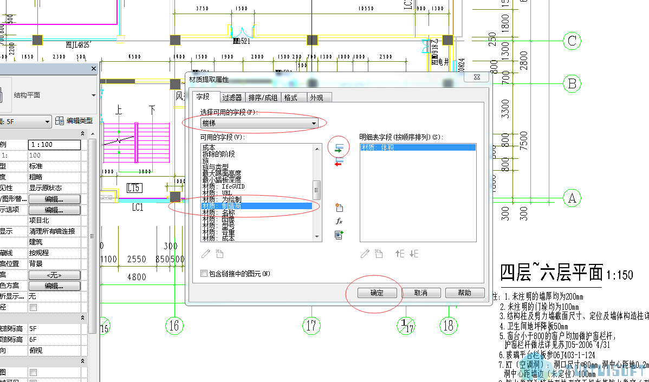Click the 帮助 button
The height and width of the screenshot is (382, 649).
(x=464, y=293)
